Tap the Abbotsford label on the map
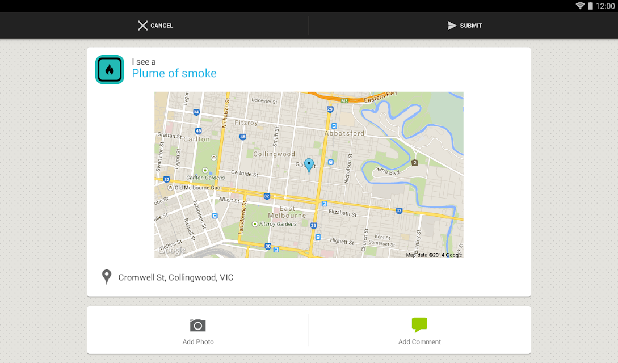This screenshot has width=618, height=363. (x=344, y=133)
